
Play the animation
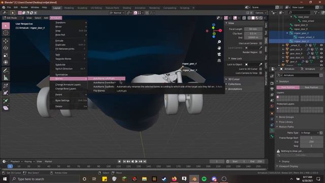pyautogui.click(x=137, y=162)
